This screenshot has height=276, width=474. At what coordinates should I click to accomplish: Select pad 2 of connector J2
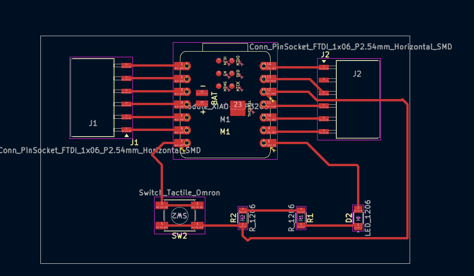(x=324, y=80)
